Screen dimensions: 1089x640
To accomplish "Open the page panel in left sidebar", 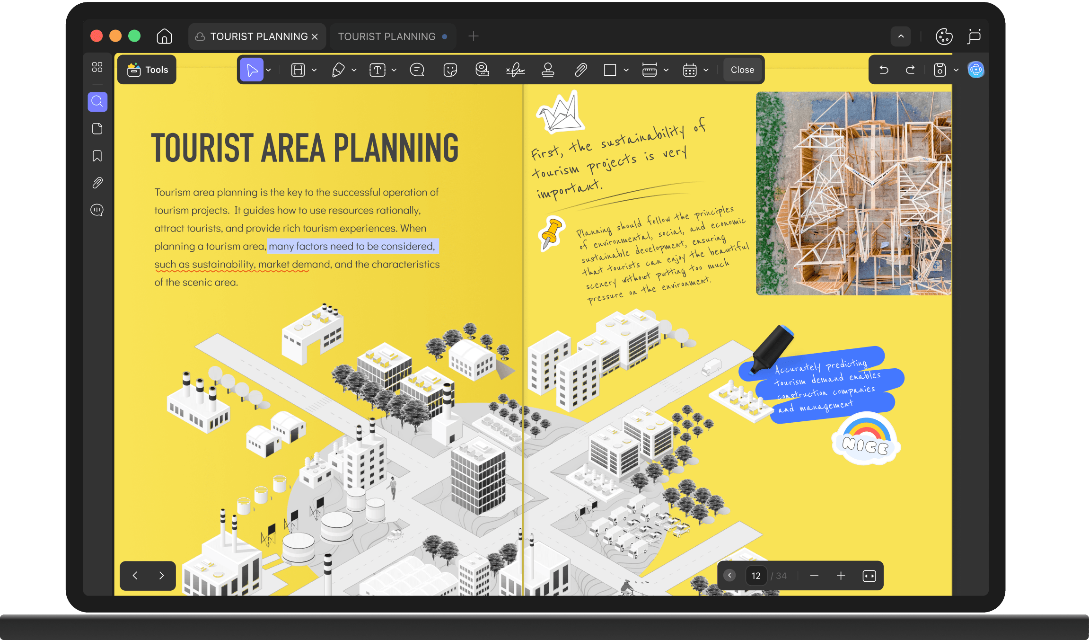I will 97,129.
